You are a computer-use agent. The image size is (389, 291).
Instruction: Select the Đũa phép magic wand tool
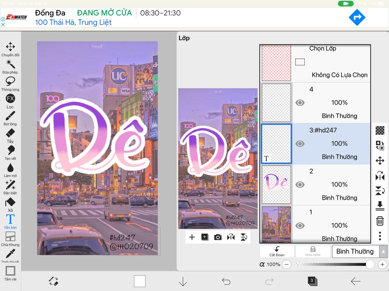[x=10, y=67]
